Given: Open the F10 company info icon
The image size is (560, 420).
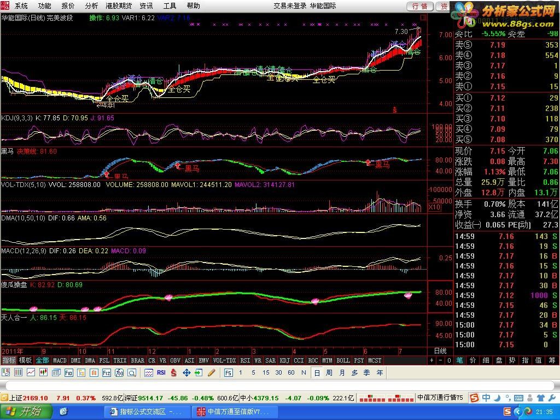Looking at the screenshot, I should 68,373.
